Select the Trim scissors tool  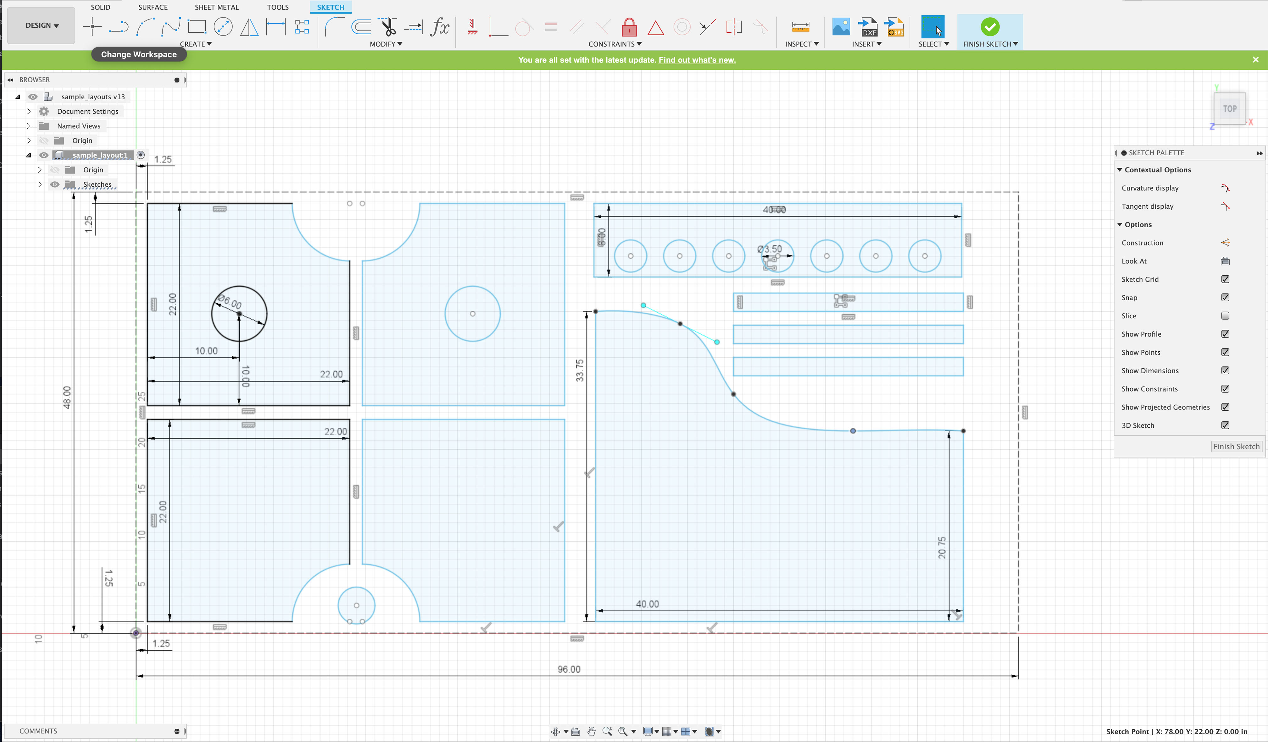[388, 27]
